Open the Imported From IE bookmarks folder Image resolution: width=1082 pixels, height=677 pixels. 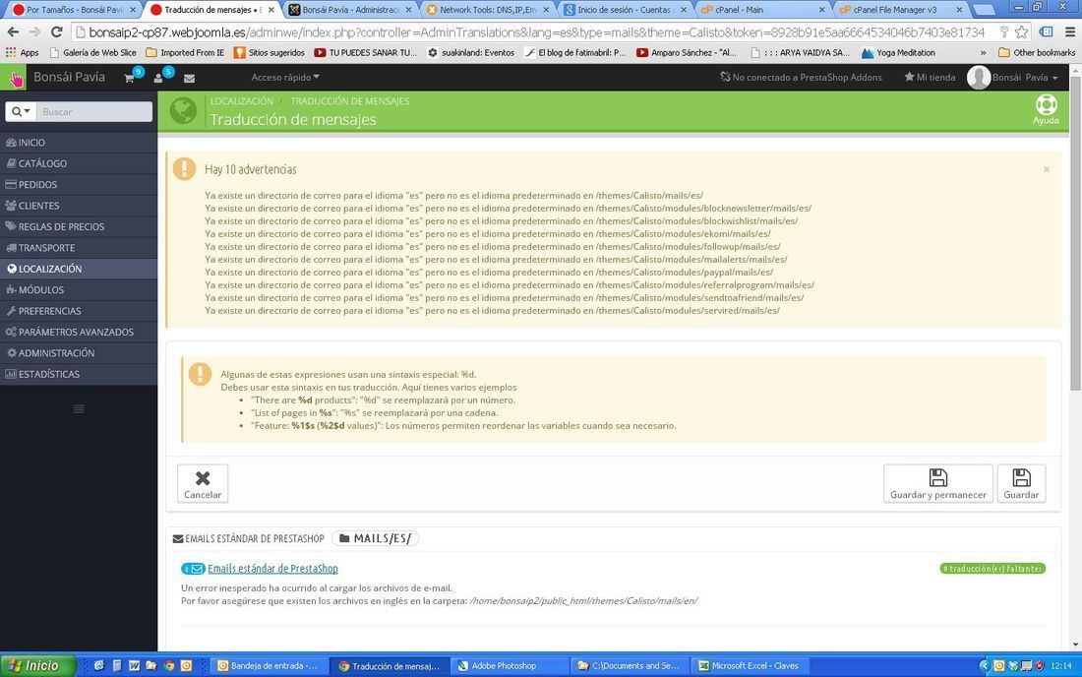pos(185,52)
